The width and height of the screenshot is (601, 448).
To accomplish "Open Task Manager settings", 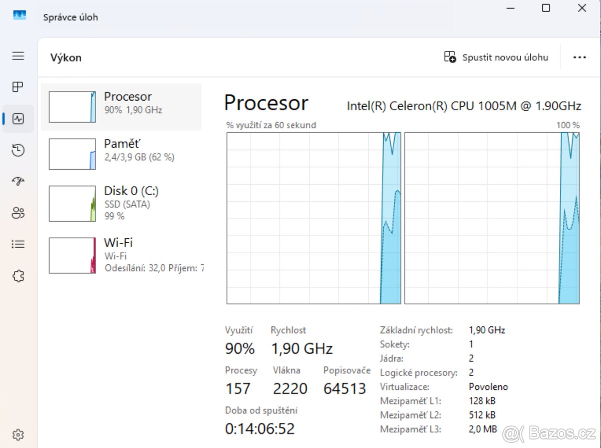I will [18, 434].
